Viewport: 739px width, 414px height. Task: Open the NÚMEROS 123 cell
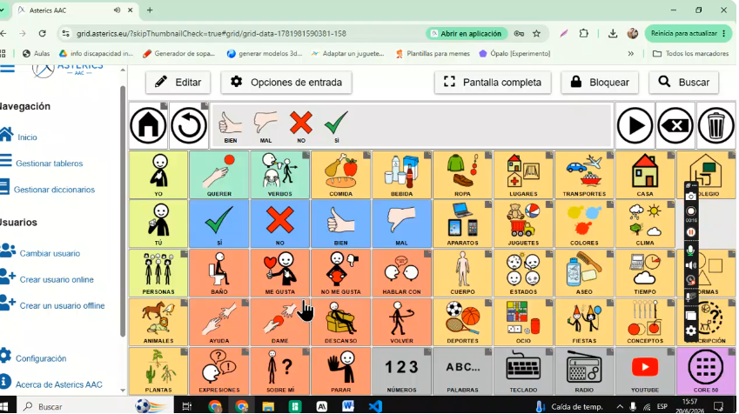point(401,371)
